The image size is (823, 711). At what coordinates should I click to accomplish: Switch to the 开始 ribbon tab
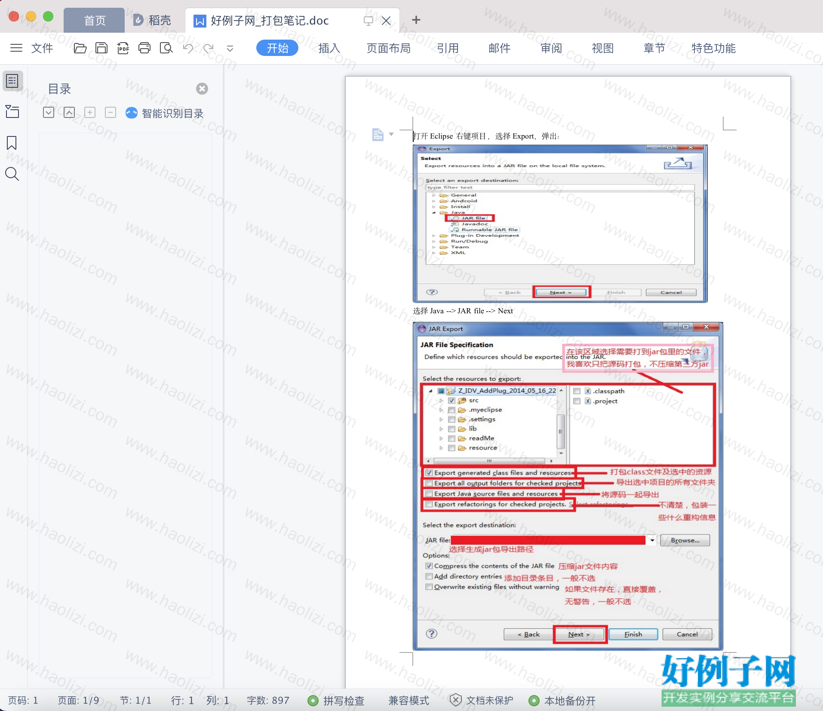tap(277, 48)
